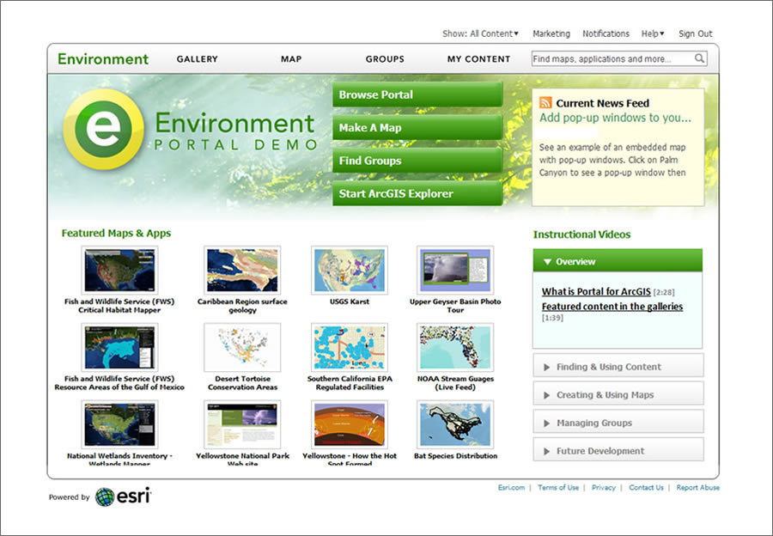Viewport: 773px width, 536px height.
Task: Open 'Add pop-up windows to you...' news headline
Action: point(615,118)
